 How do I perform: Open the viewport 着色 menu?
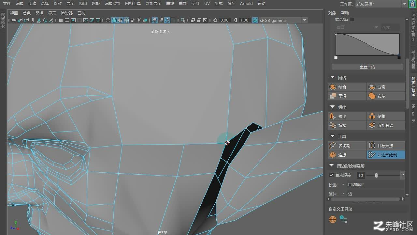point(26,13)
